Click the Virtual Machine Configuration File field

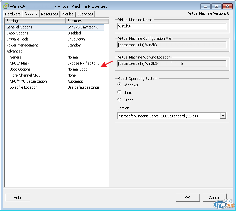point(172,45)
